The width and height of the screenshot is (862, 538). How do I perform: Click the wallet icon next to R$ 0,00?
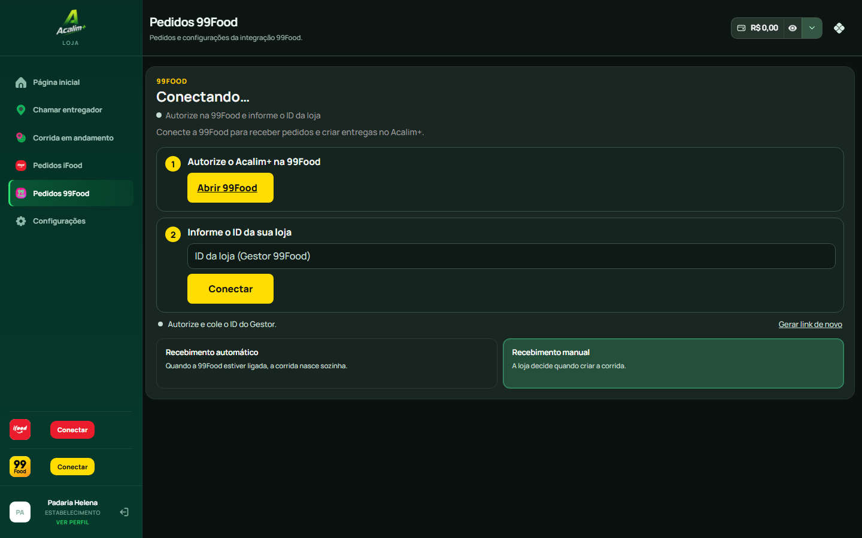pos(741,28)
